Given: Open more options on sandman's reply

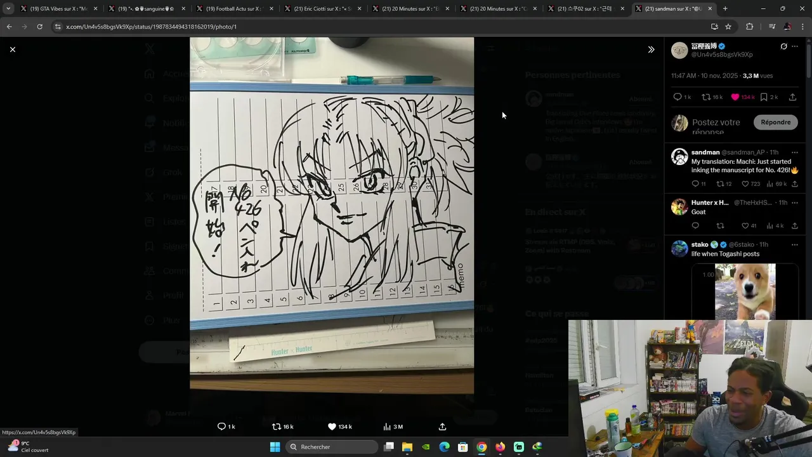Looking at the screenshot, I should coord(795,152).
